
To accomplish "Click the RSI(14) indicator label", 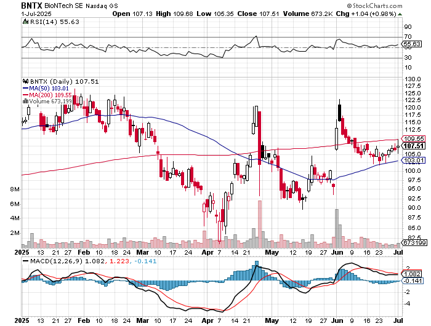I will tap(39, 21).
